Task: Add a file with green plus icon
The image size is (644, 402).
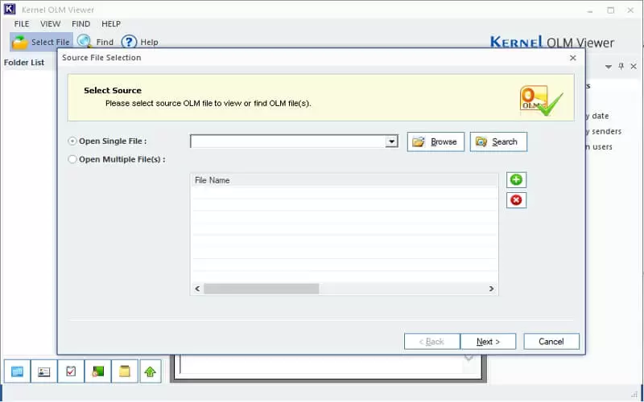Action: tap(516, 179)
